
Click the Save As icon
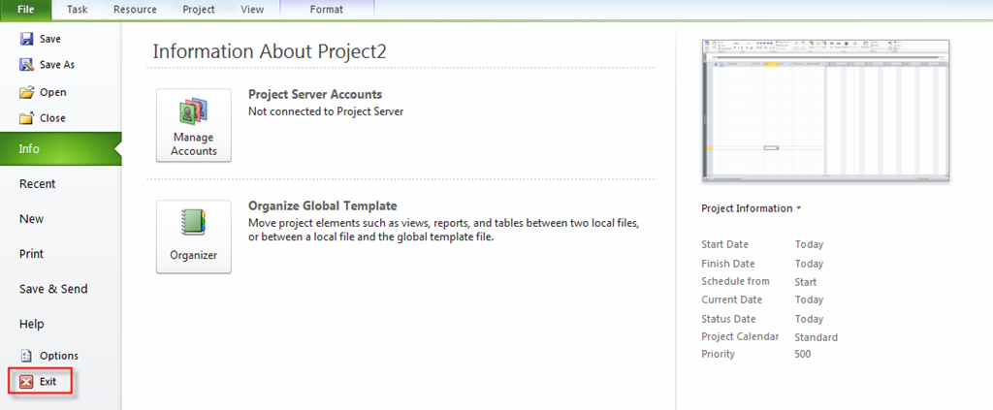tap(26, 65)
